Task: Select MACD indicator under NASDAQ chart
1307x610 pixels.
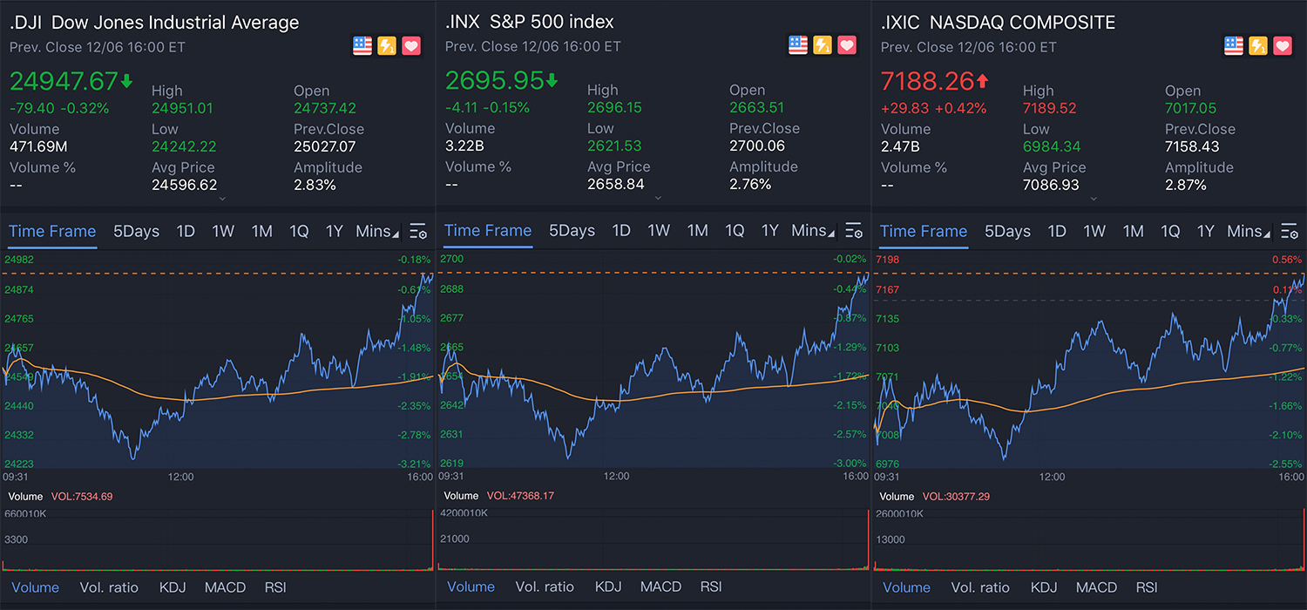Action: (1096, 587)
